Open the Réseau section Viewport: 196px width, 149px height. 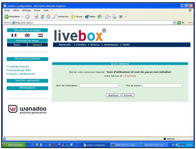click(95, 45)
